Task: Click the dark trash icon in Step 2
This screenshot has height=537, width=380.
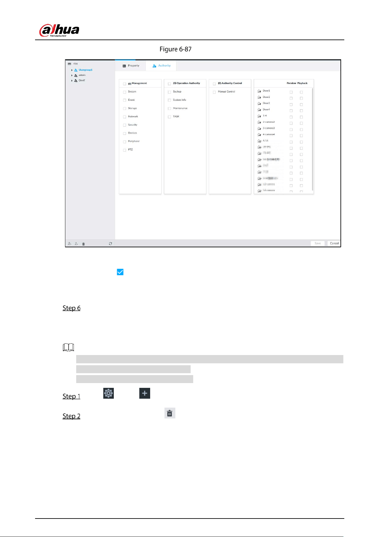Action: [170, 413]
